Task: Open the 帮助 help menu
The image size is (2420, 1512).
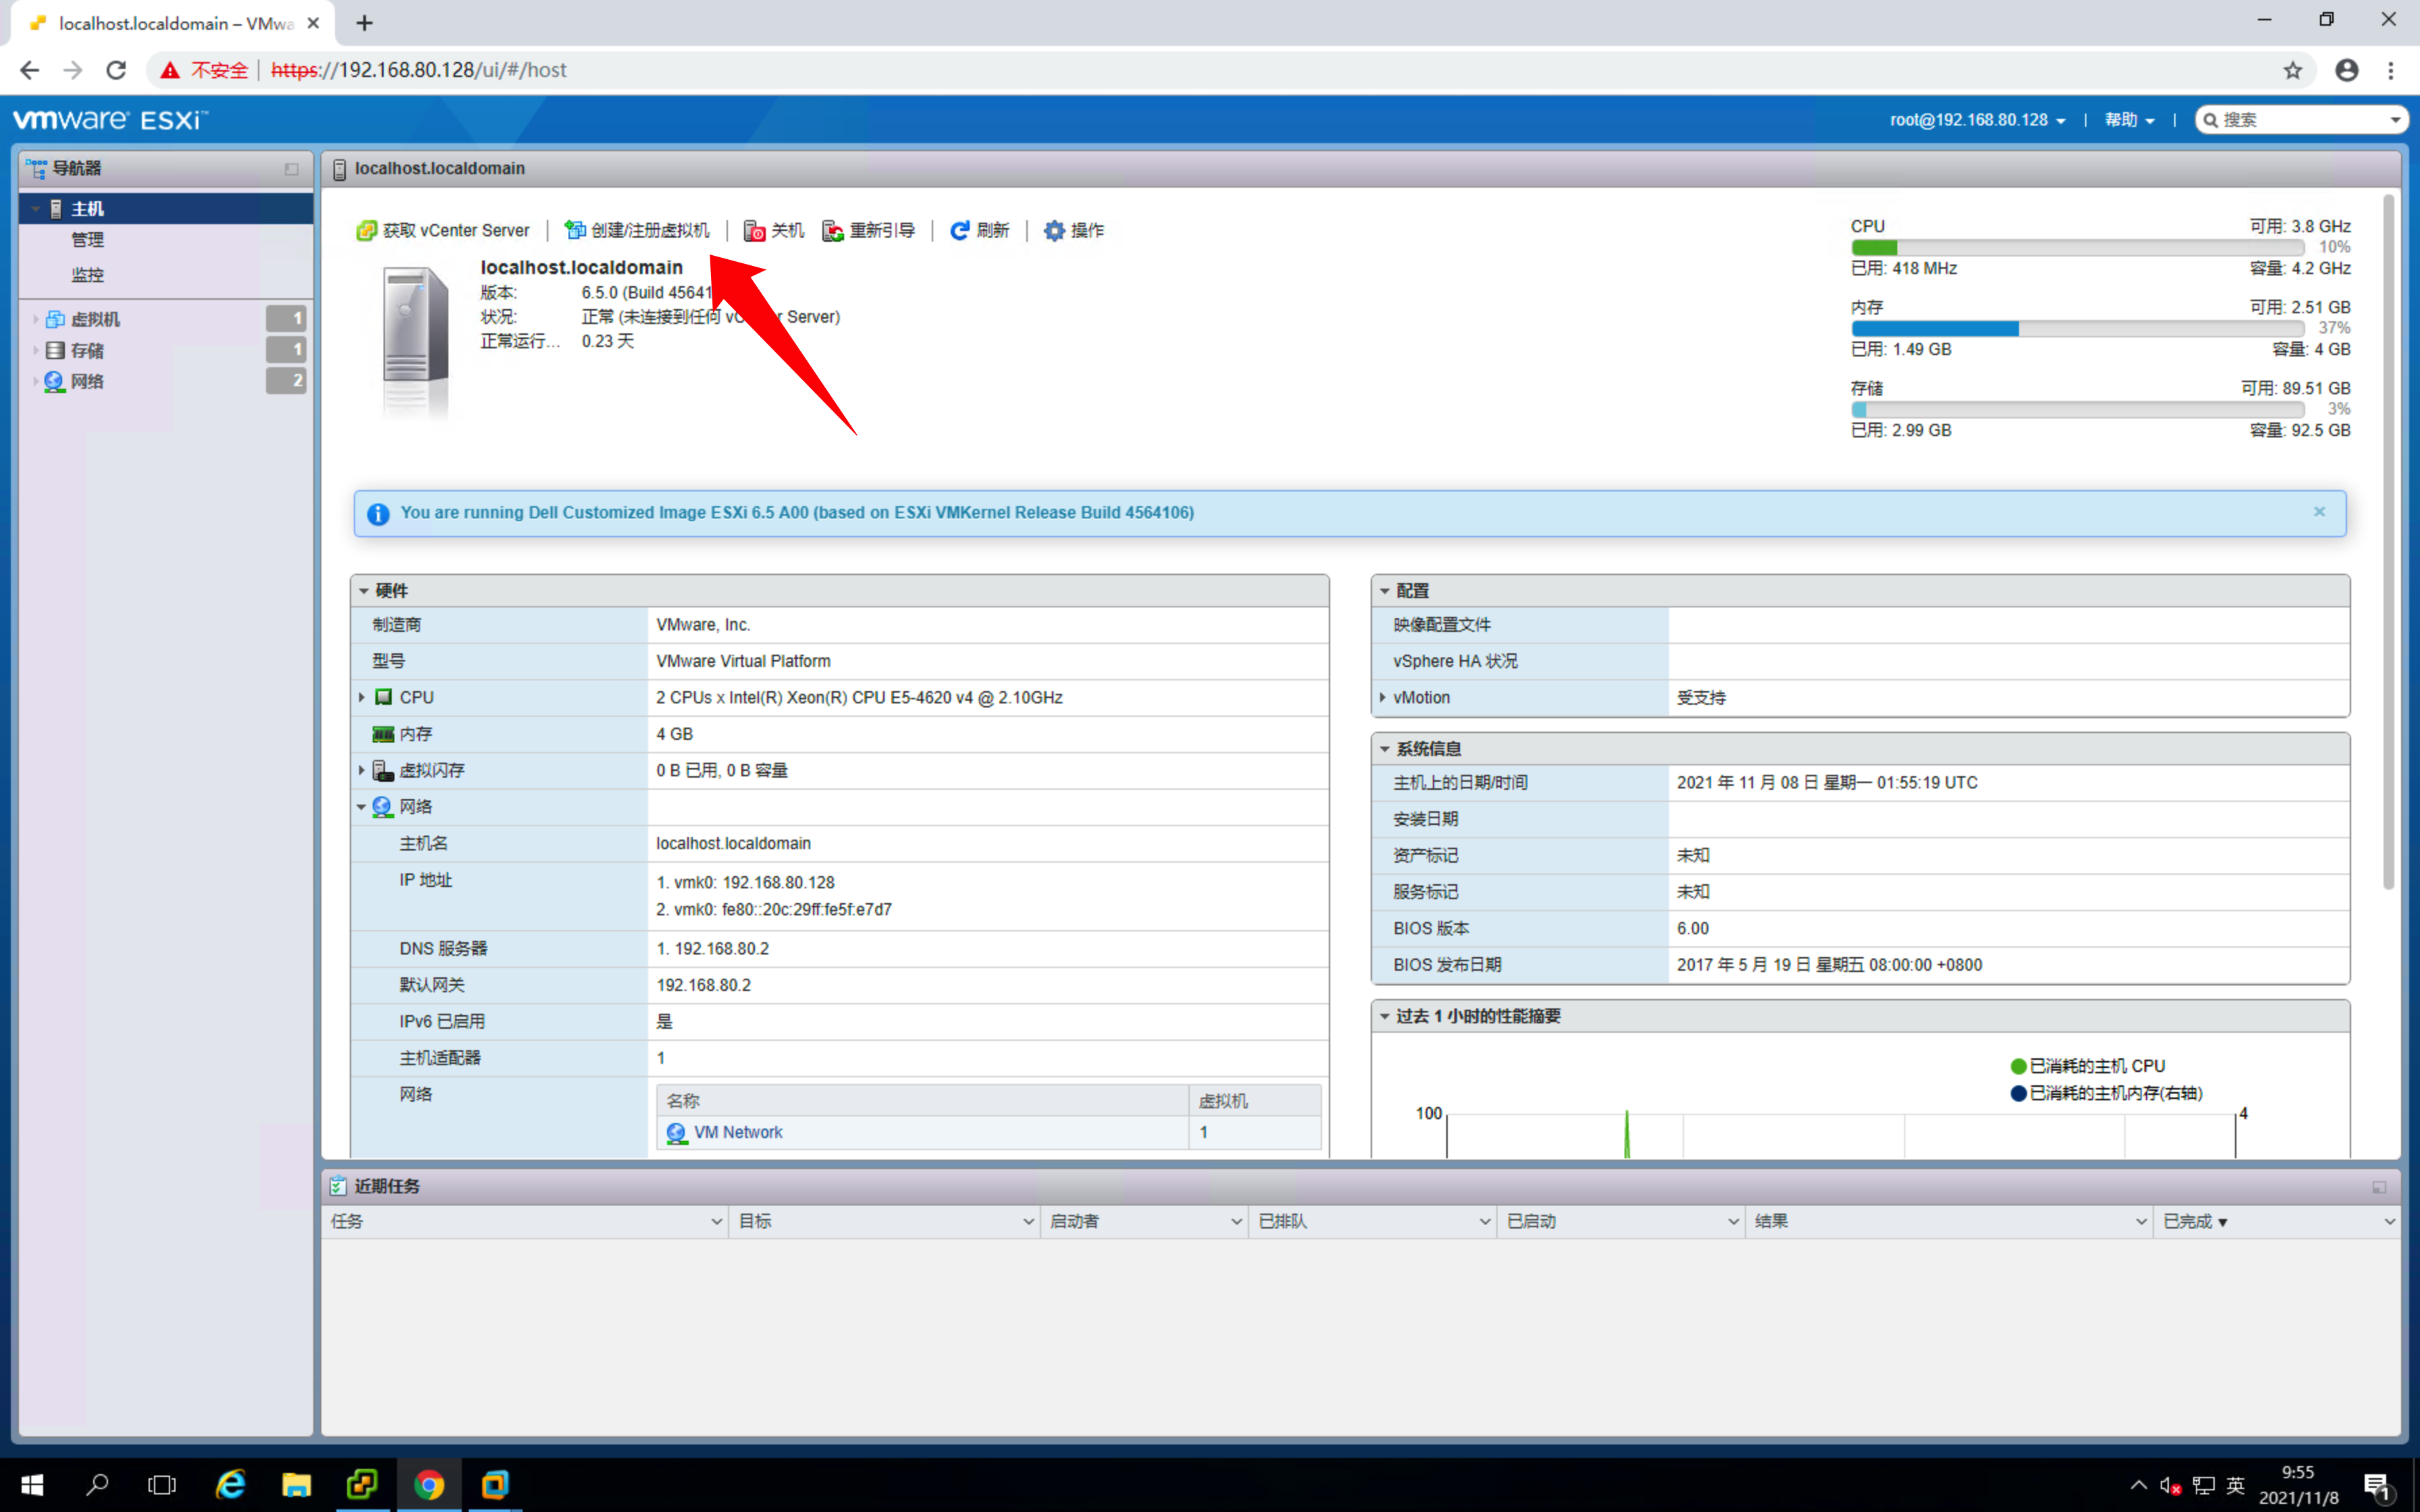Action: pos(2128,120)
